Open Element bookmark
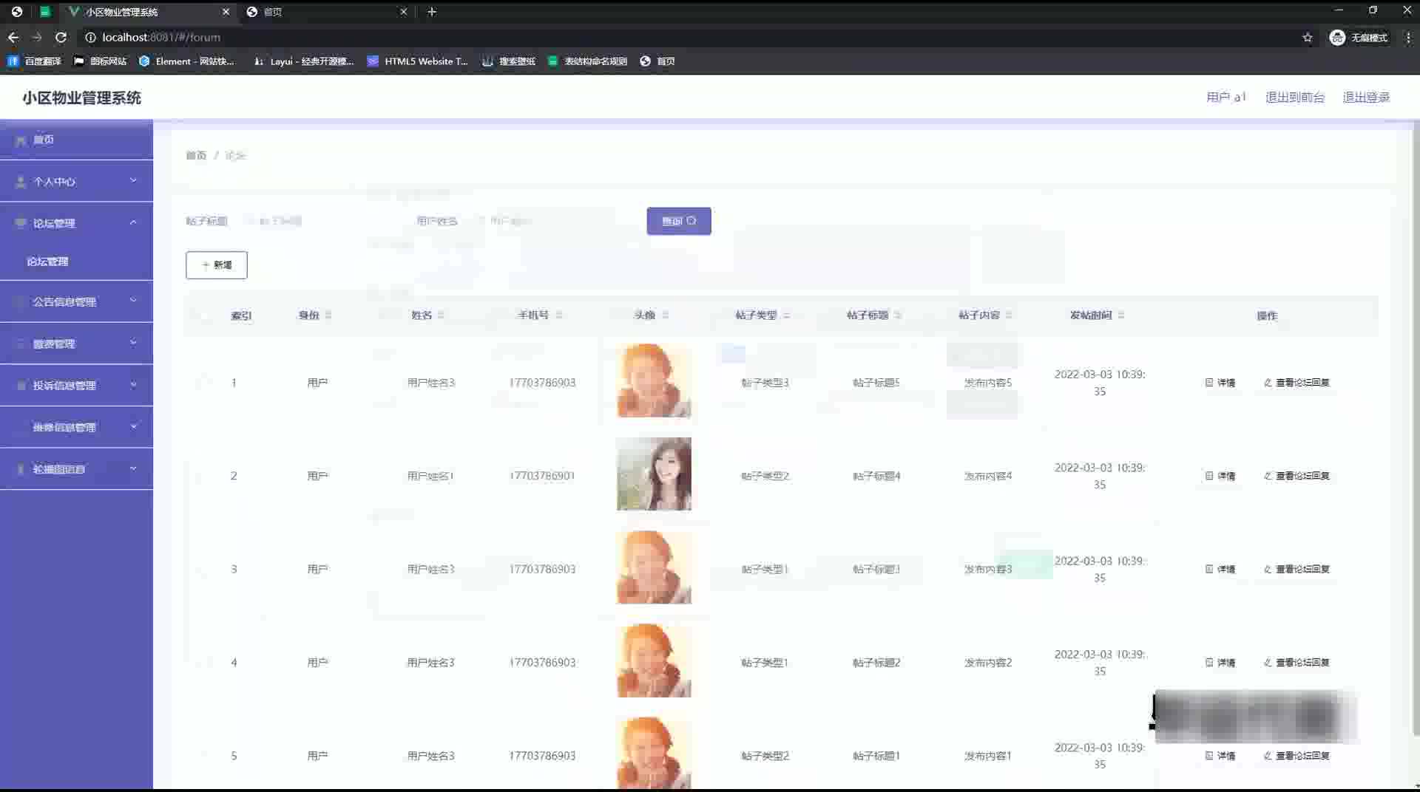This screenshot has width=1420, height=792. tap(186, 61)
